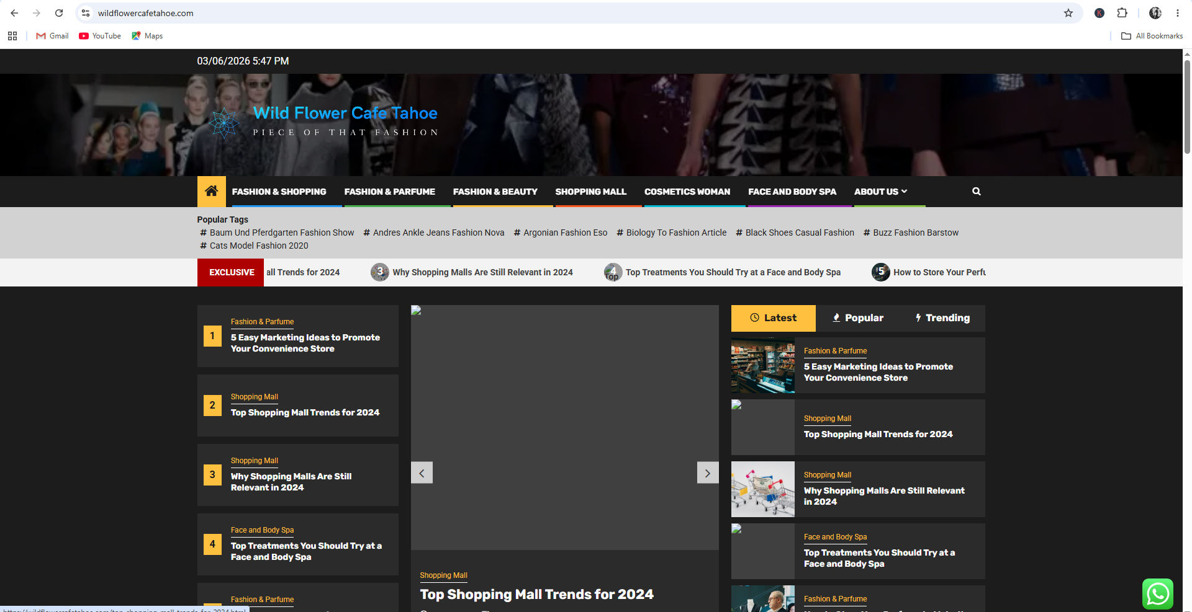The height and width of the screenshot is (612, 1192).
Task: Open Fashion & Shopping menu item
Action: 279,192
